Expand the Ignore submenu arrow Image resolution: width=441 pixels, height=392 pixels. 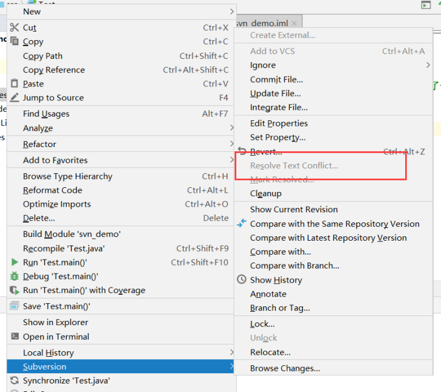pos(428,65)
